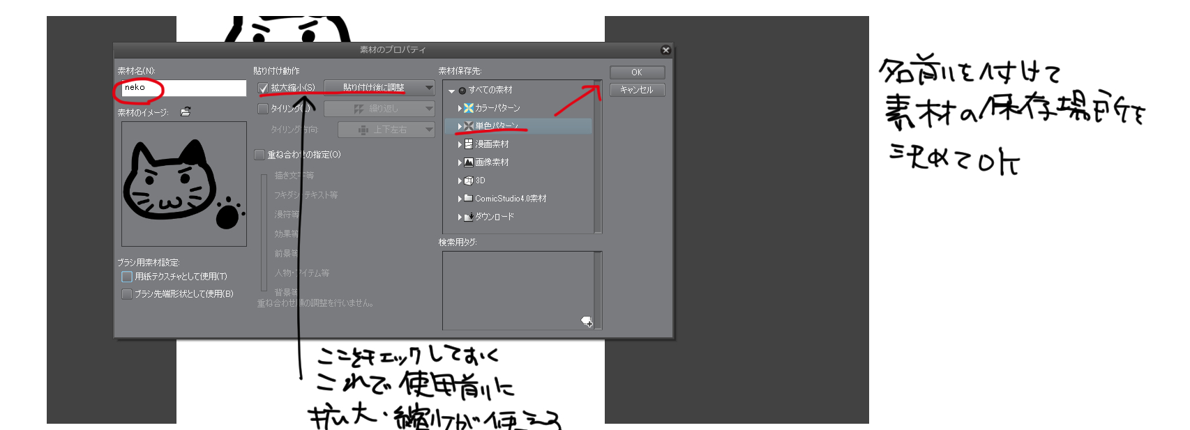This screenshot has width=1190, height=430.
Task: Select the 画像素材 folder icon
Action: coord(469,162)
